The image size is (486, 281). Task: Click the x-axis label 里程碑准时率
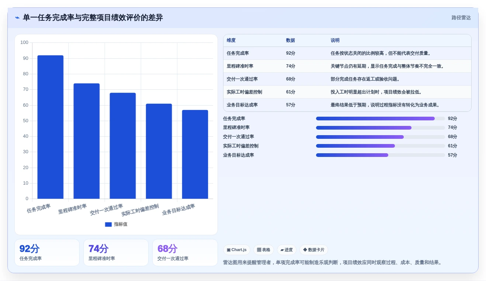(72, 209)
